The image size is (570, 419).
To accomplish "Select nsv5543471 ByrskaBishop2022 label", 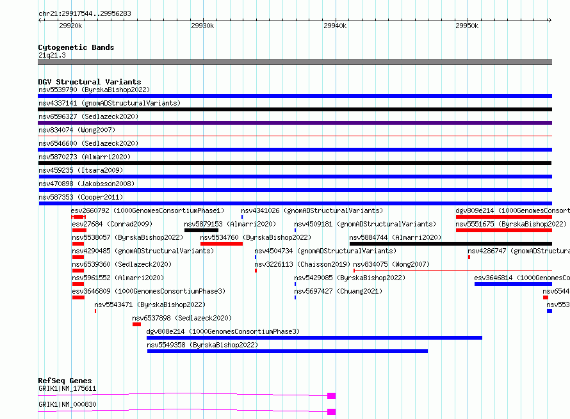I will click(x=150, y=304).
